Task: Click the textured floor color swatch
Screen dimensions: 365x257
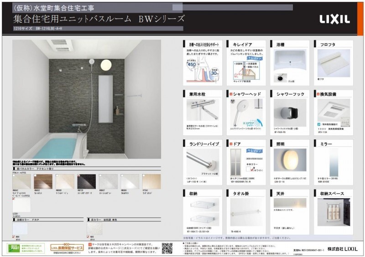Action: 94,229
